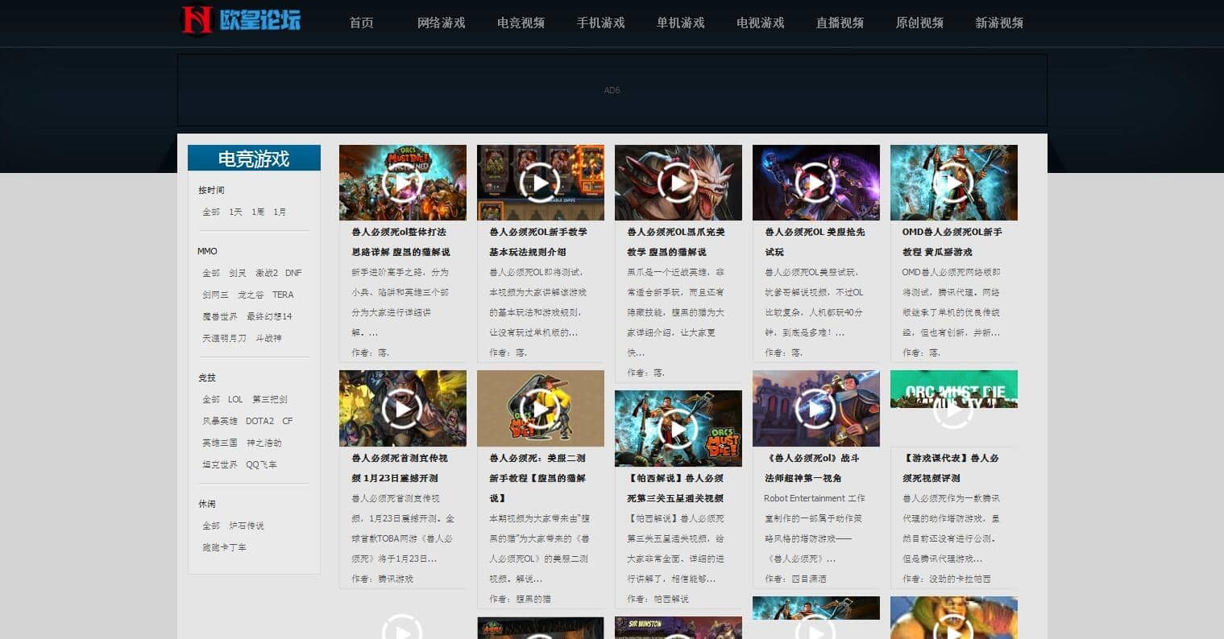
Task: Play the 《兽人必须死ol》战斗法师 video
Action: point(815,408)
